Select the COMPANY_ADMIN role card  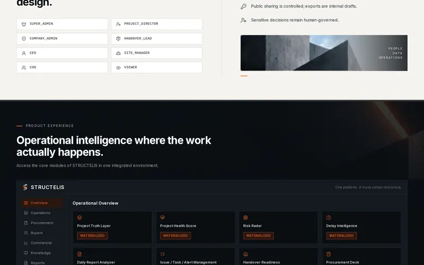click(62, 39)
